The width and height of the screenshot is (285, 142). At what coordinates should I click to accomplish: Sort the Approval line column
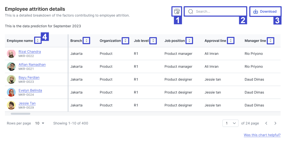[x=231, y=40]
